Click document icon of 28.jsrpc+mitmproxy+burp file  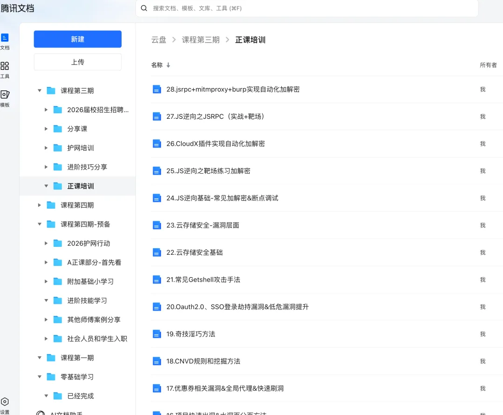[156, 89]
